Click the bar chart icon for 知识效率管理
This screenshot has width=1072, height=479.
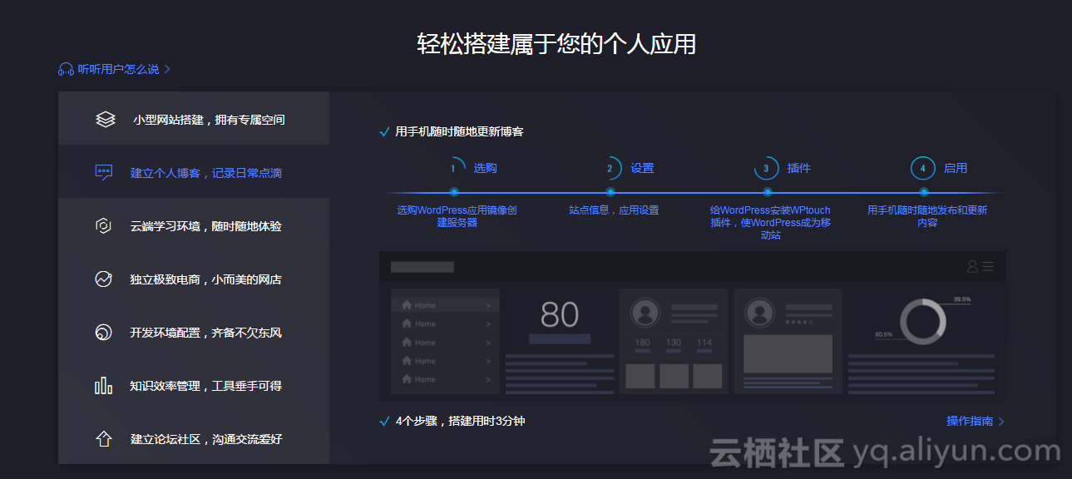coord(103,386)
